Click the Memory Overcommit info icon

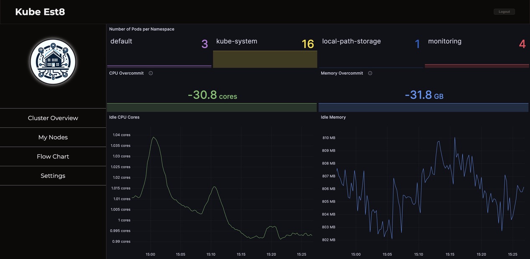(x=370, y=73)
